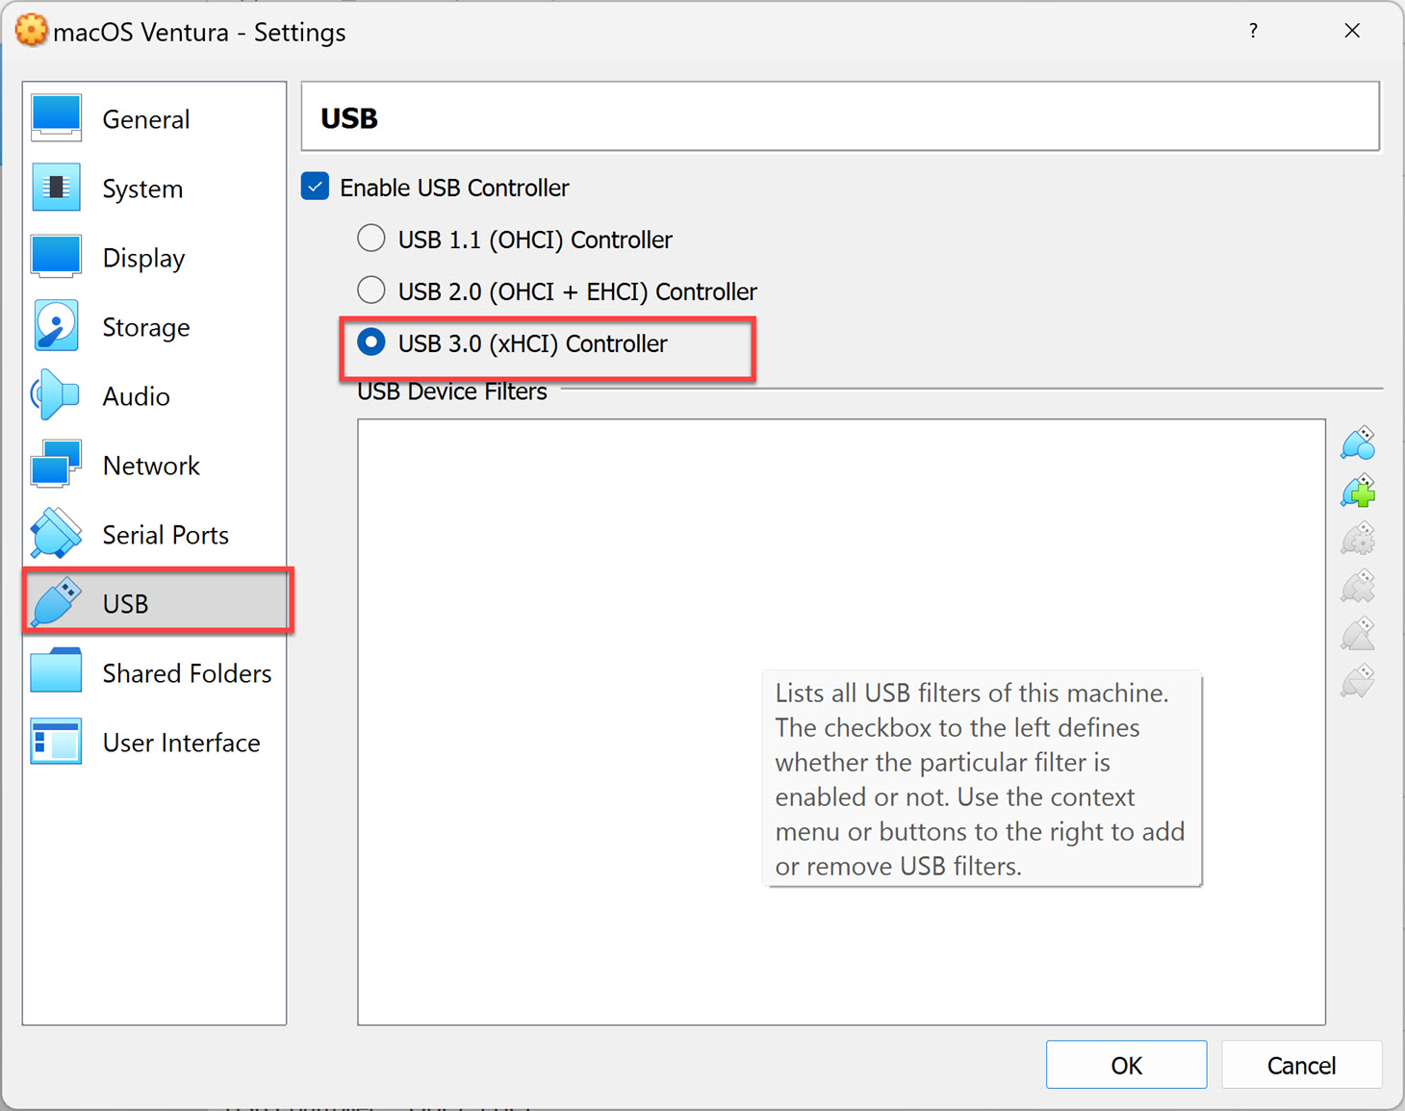Switch to the General settings category

[x=55, y=117]
